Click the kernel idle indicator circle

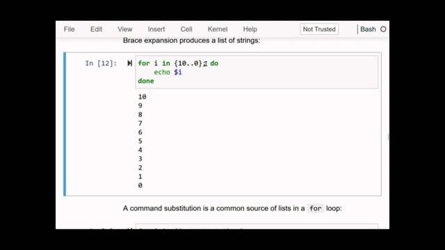383,29
